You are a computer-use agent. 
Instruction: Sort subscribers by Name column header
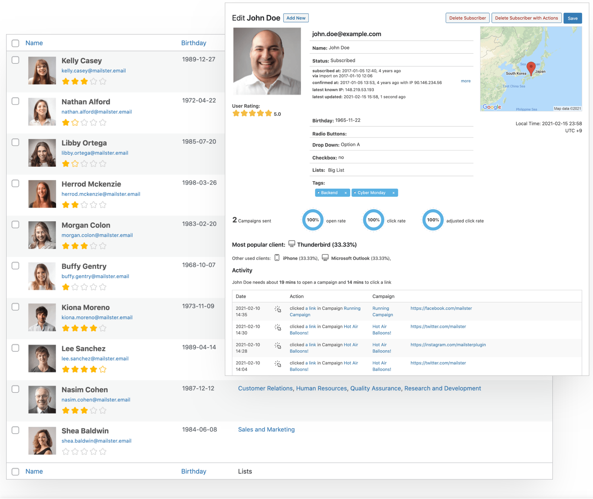(x=34, y=43)
